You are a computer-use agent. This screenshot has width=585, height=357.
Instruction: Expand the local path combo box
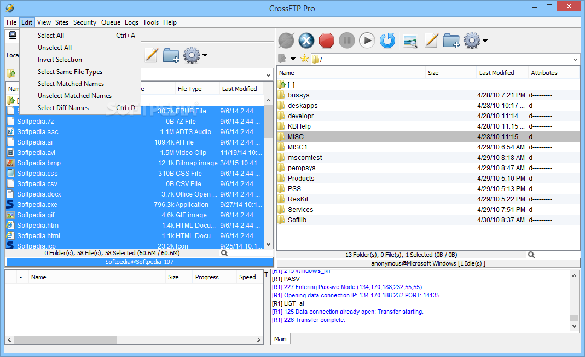pos(268,74)
